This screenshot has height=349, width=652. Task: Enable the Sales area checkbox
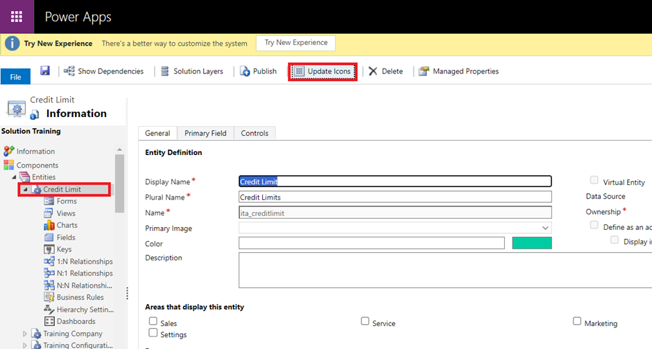[153, 321]
